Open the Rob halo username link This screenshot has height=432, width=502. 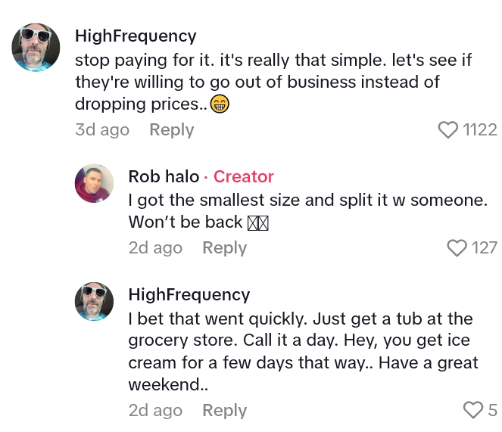point(164,176)
